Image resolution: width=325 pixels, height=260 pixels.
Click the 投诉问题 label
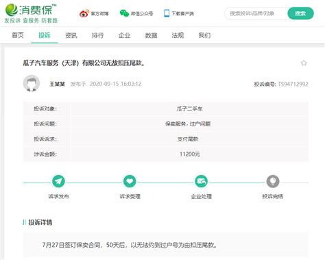(x=45, y=123)
